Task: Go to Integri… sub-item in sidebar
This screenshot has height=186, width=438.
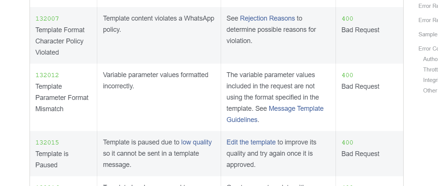Action: 430,80
